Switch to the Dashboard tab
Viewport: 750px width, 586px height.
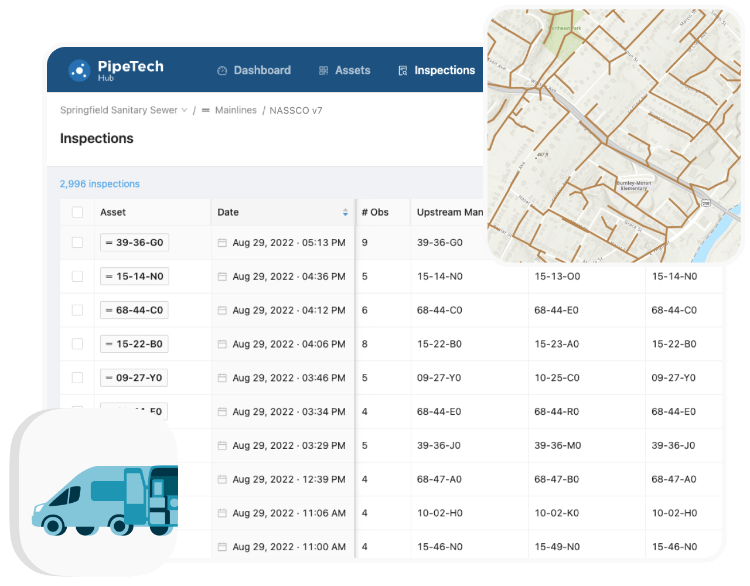[262, 70]
